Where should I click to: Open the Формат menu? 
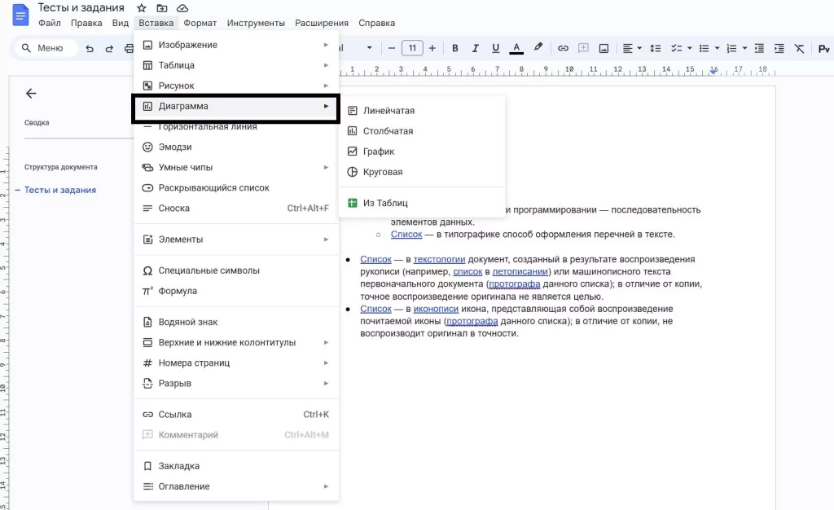200,22
